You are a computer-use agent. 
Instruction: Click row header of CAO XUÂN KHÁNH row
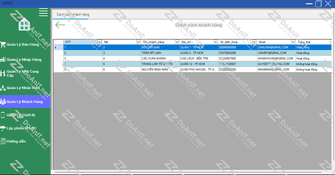(58, 59)
